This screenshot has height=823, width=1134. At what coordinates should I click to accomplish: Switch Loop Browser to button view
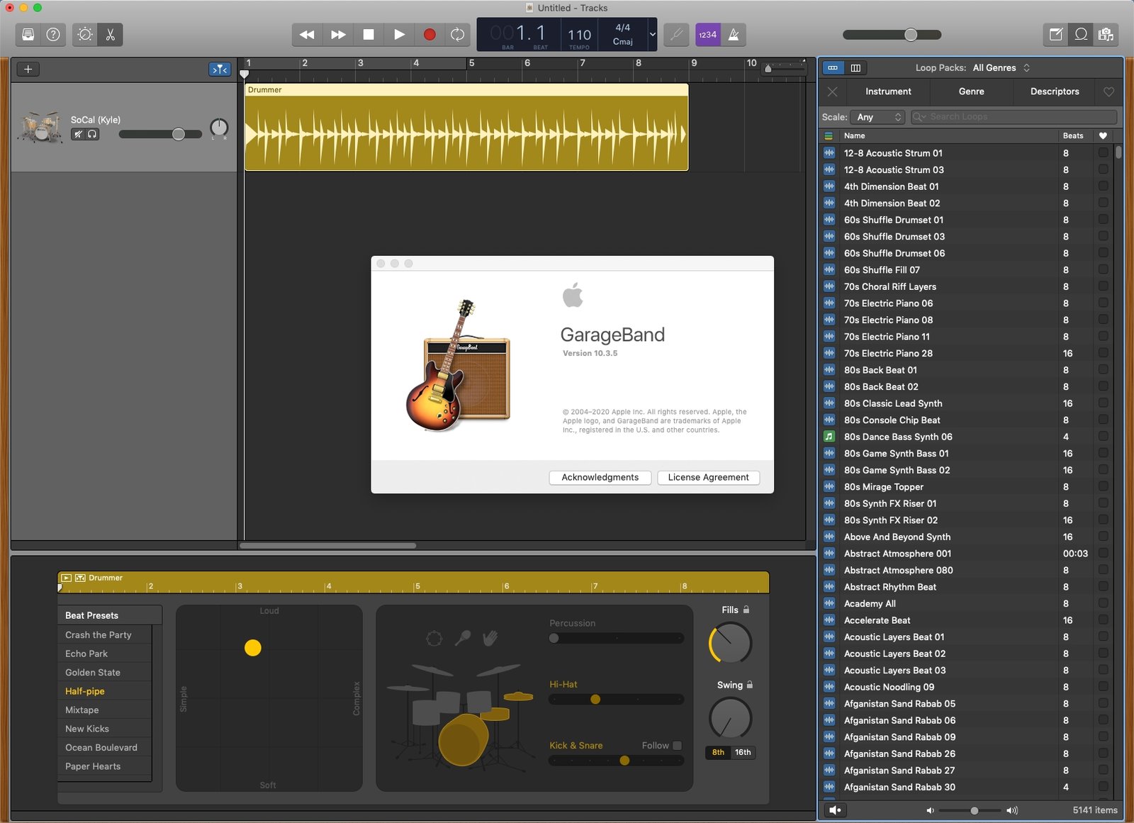tap(833, 68)
